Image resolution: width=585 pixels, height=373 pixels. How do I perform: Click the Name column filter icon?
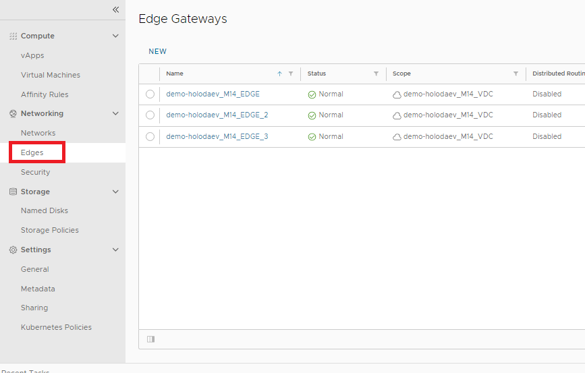[291, 74]
